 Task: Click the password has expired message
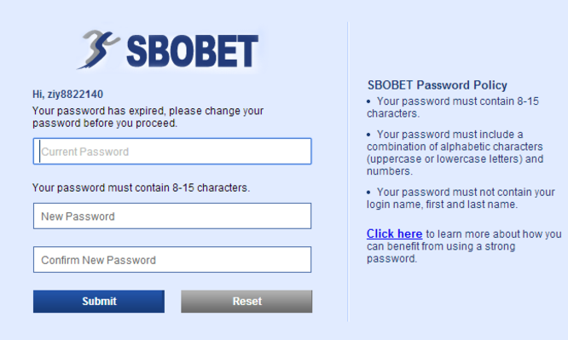coord(148,117)
